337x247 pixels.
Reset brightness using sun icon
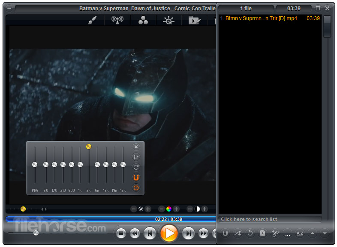click(141, 209)
